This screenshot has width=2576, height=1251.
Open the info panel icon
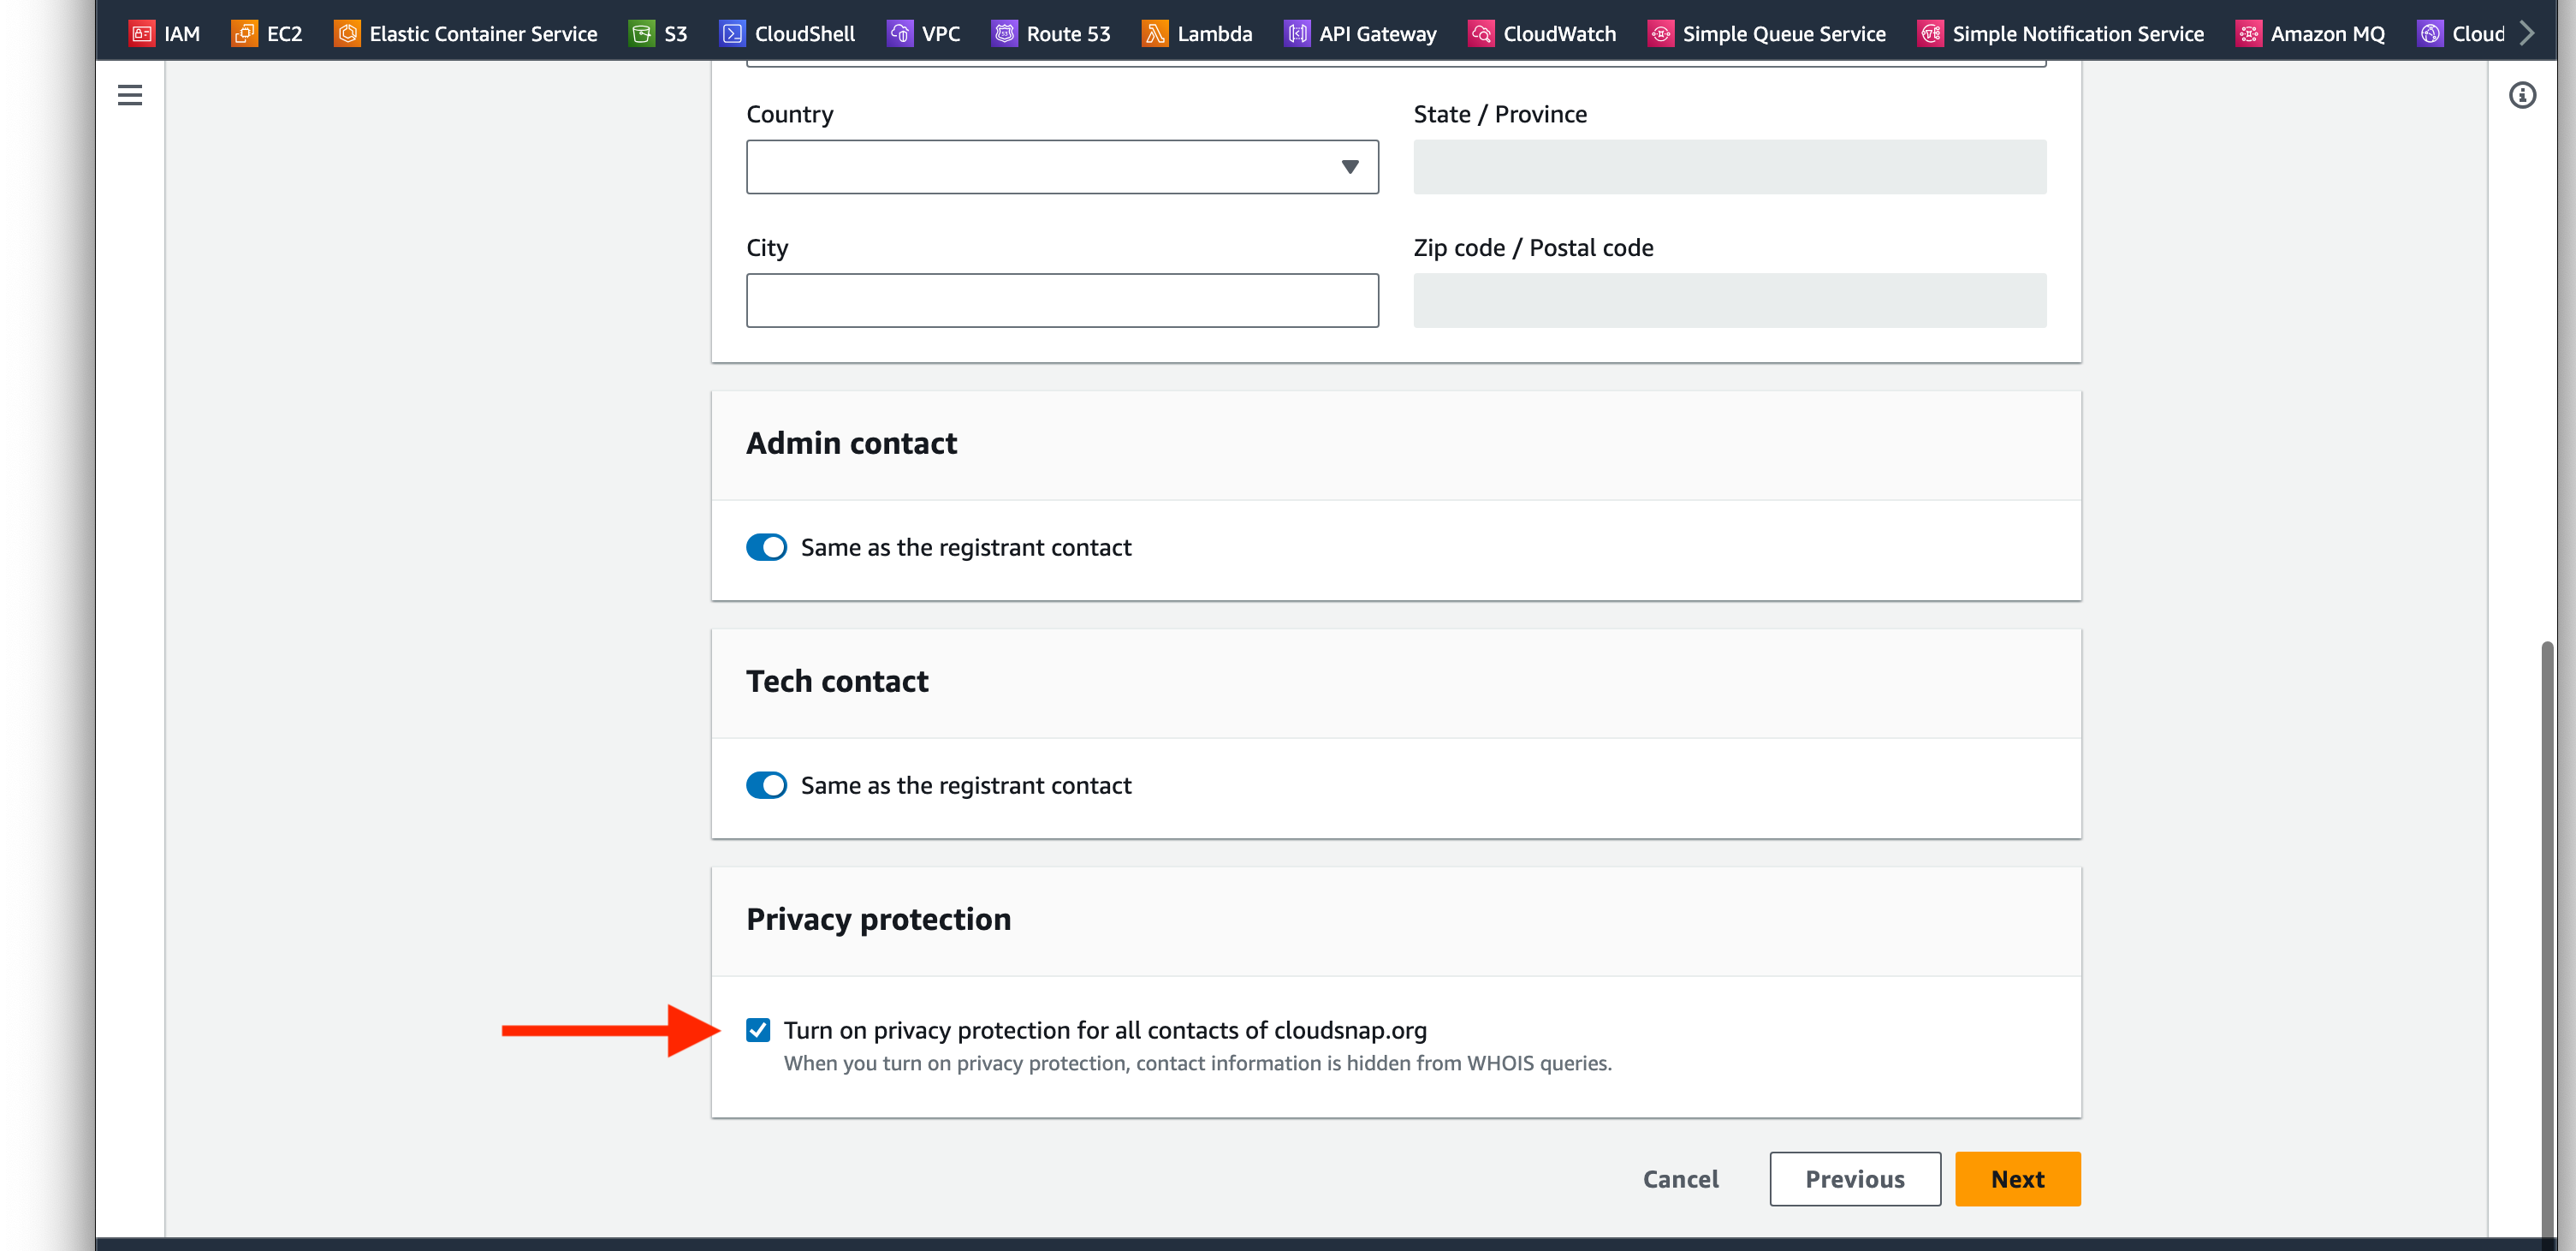click(2522, 96)
